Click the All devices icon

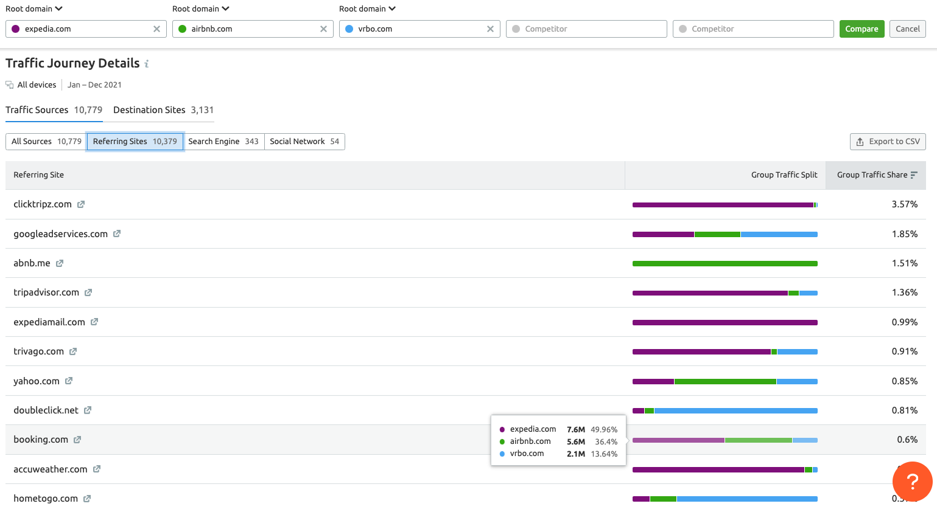10,85
